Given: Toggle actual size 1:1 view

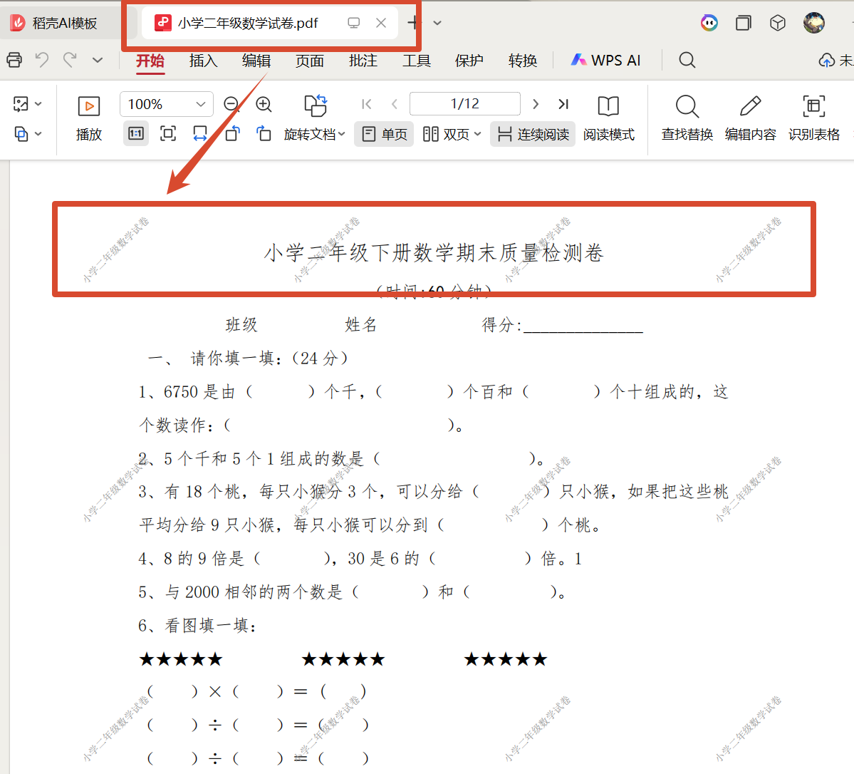Looking at the screenshot, I should [x=135, y=133].
